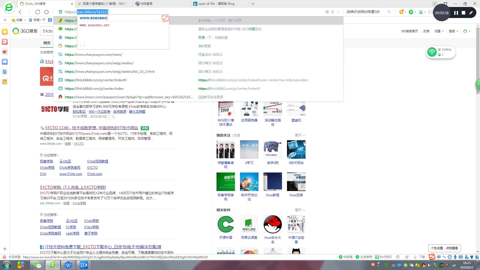Open the 登录 dropdown menu
Viewport: 480px width, 270px height.
click(453, 31)
